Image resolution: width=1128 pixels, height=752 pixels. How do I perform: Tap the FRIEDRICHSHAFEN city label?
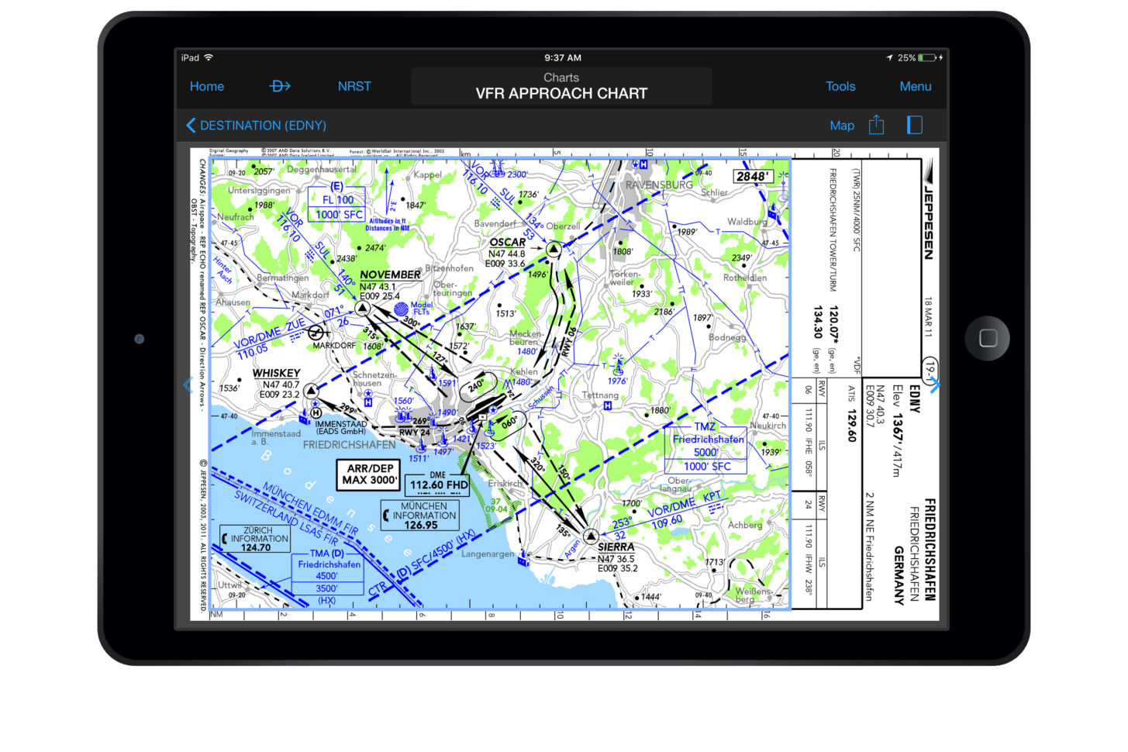349,445
